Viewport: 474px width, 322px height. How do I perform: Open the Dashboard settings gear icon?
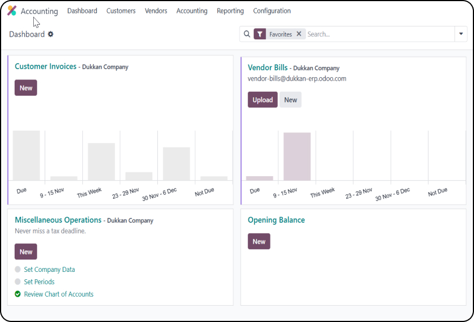[51, 34]
